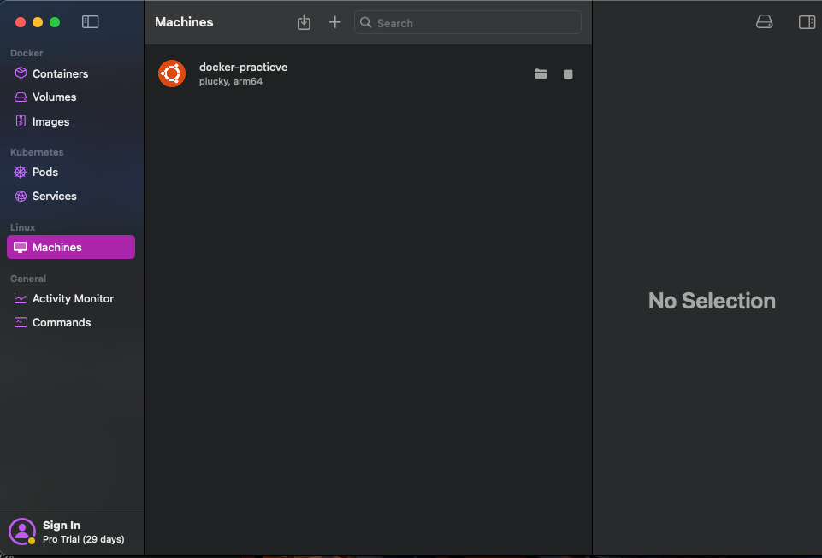Viewport: 822px width, 558px height.
Task: Click the Containers cube icon
Action: pyautogui.click(x=21, y=73)
